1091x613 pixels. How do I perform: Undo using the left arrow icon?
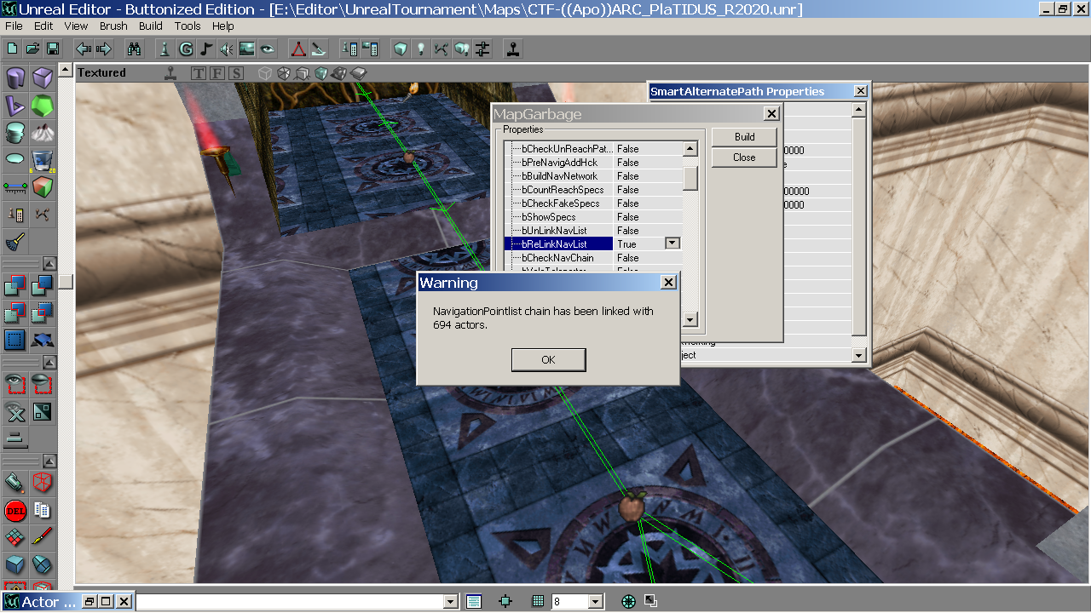coord(84,49)
